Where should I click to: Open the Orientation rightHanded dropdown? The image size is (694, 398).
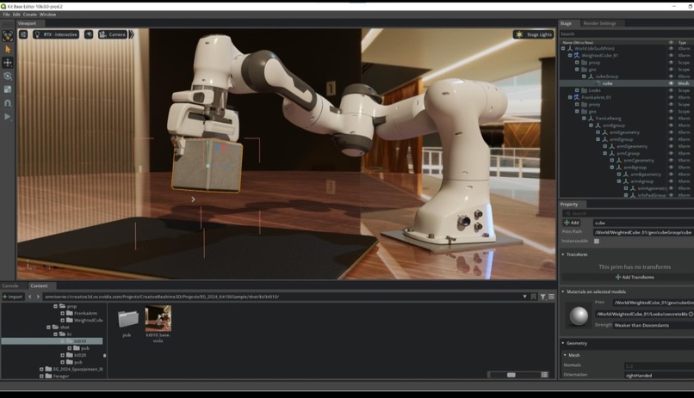(659, 376)
